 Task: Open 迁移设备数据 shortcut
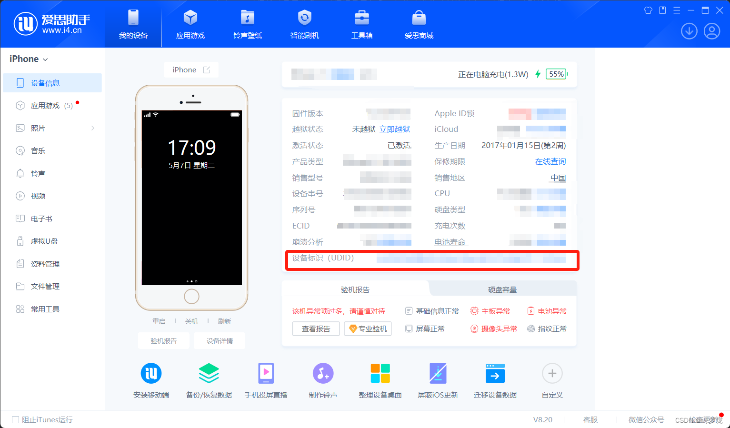click(495, 381)
